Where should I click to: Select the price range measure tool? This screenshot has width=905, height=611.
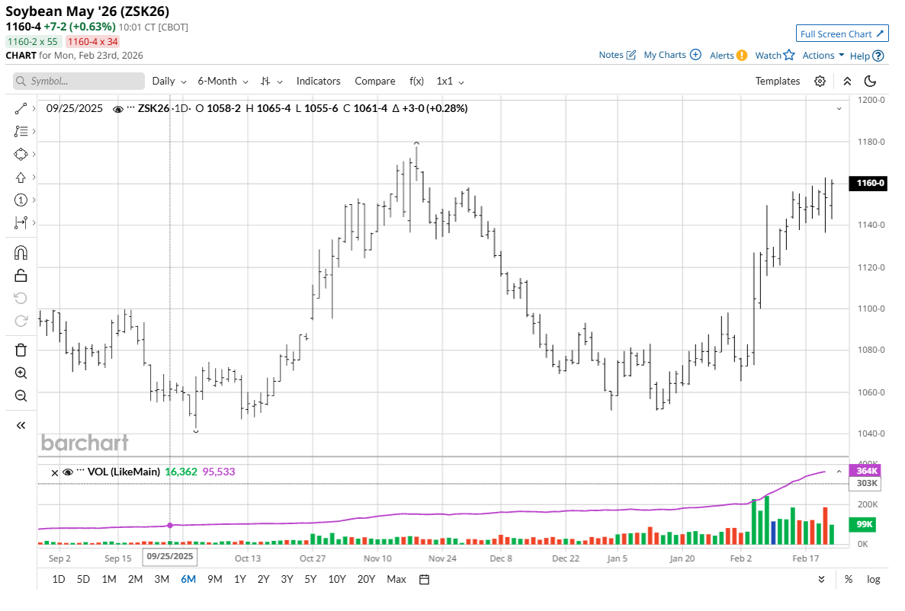click(21, 222)
